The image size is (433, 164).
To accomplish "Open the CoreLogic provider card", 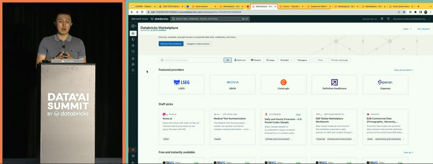I will tap(284, 85).
